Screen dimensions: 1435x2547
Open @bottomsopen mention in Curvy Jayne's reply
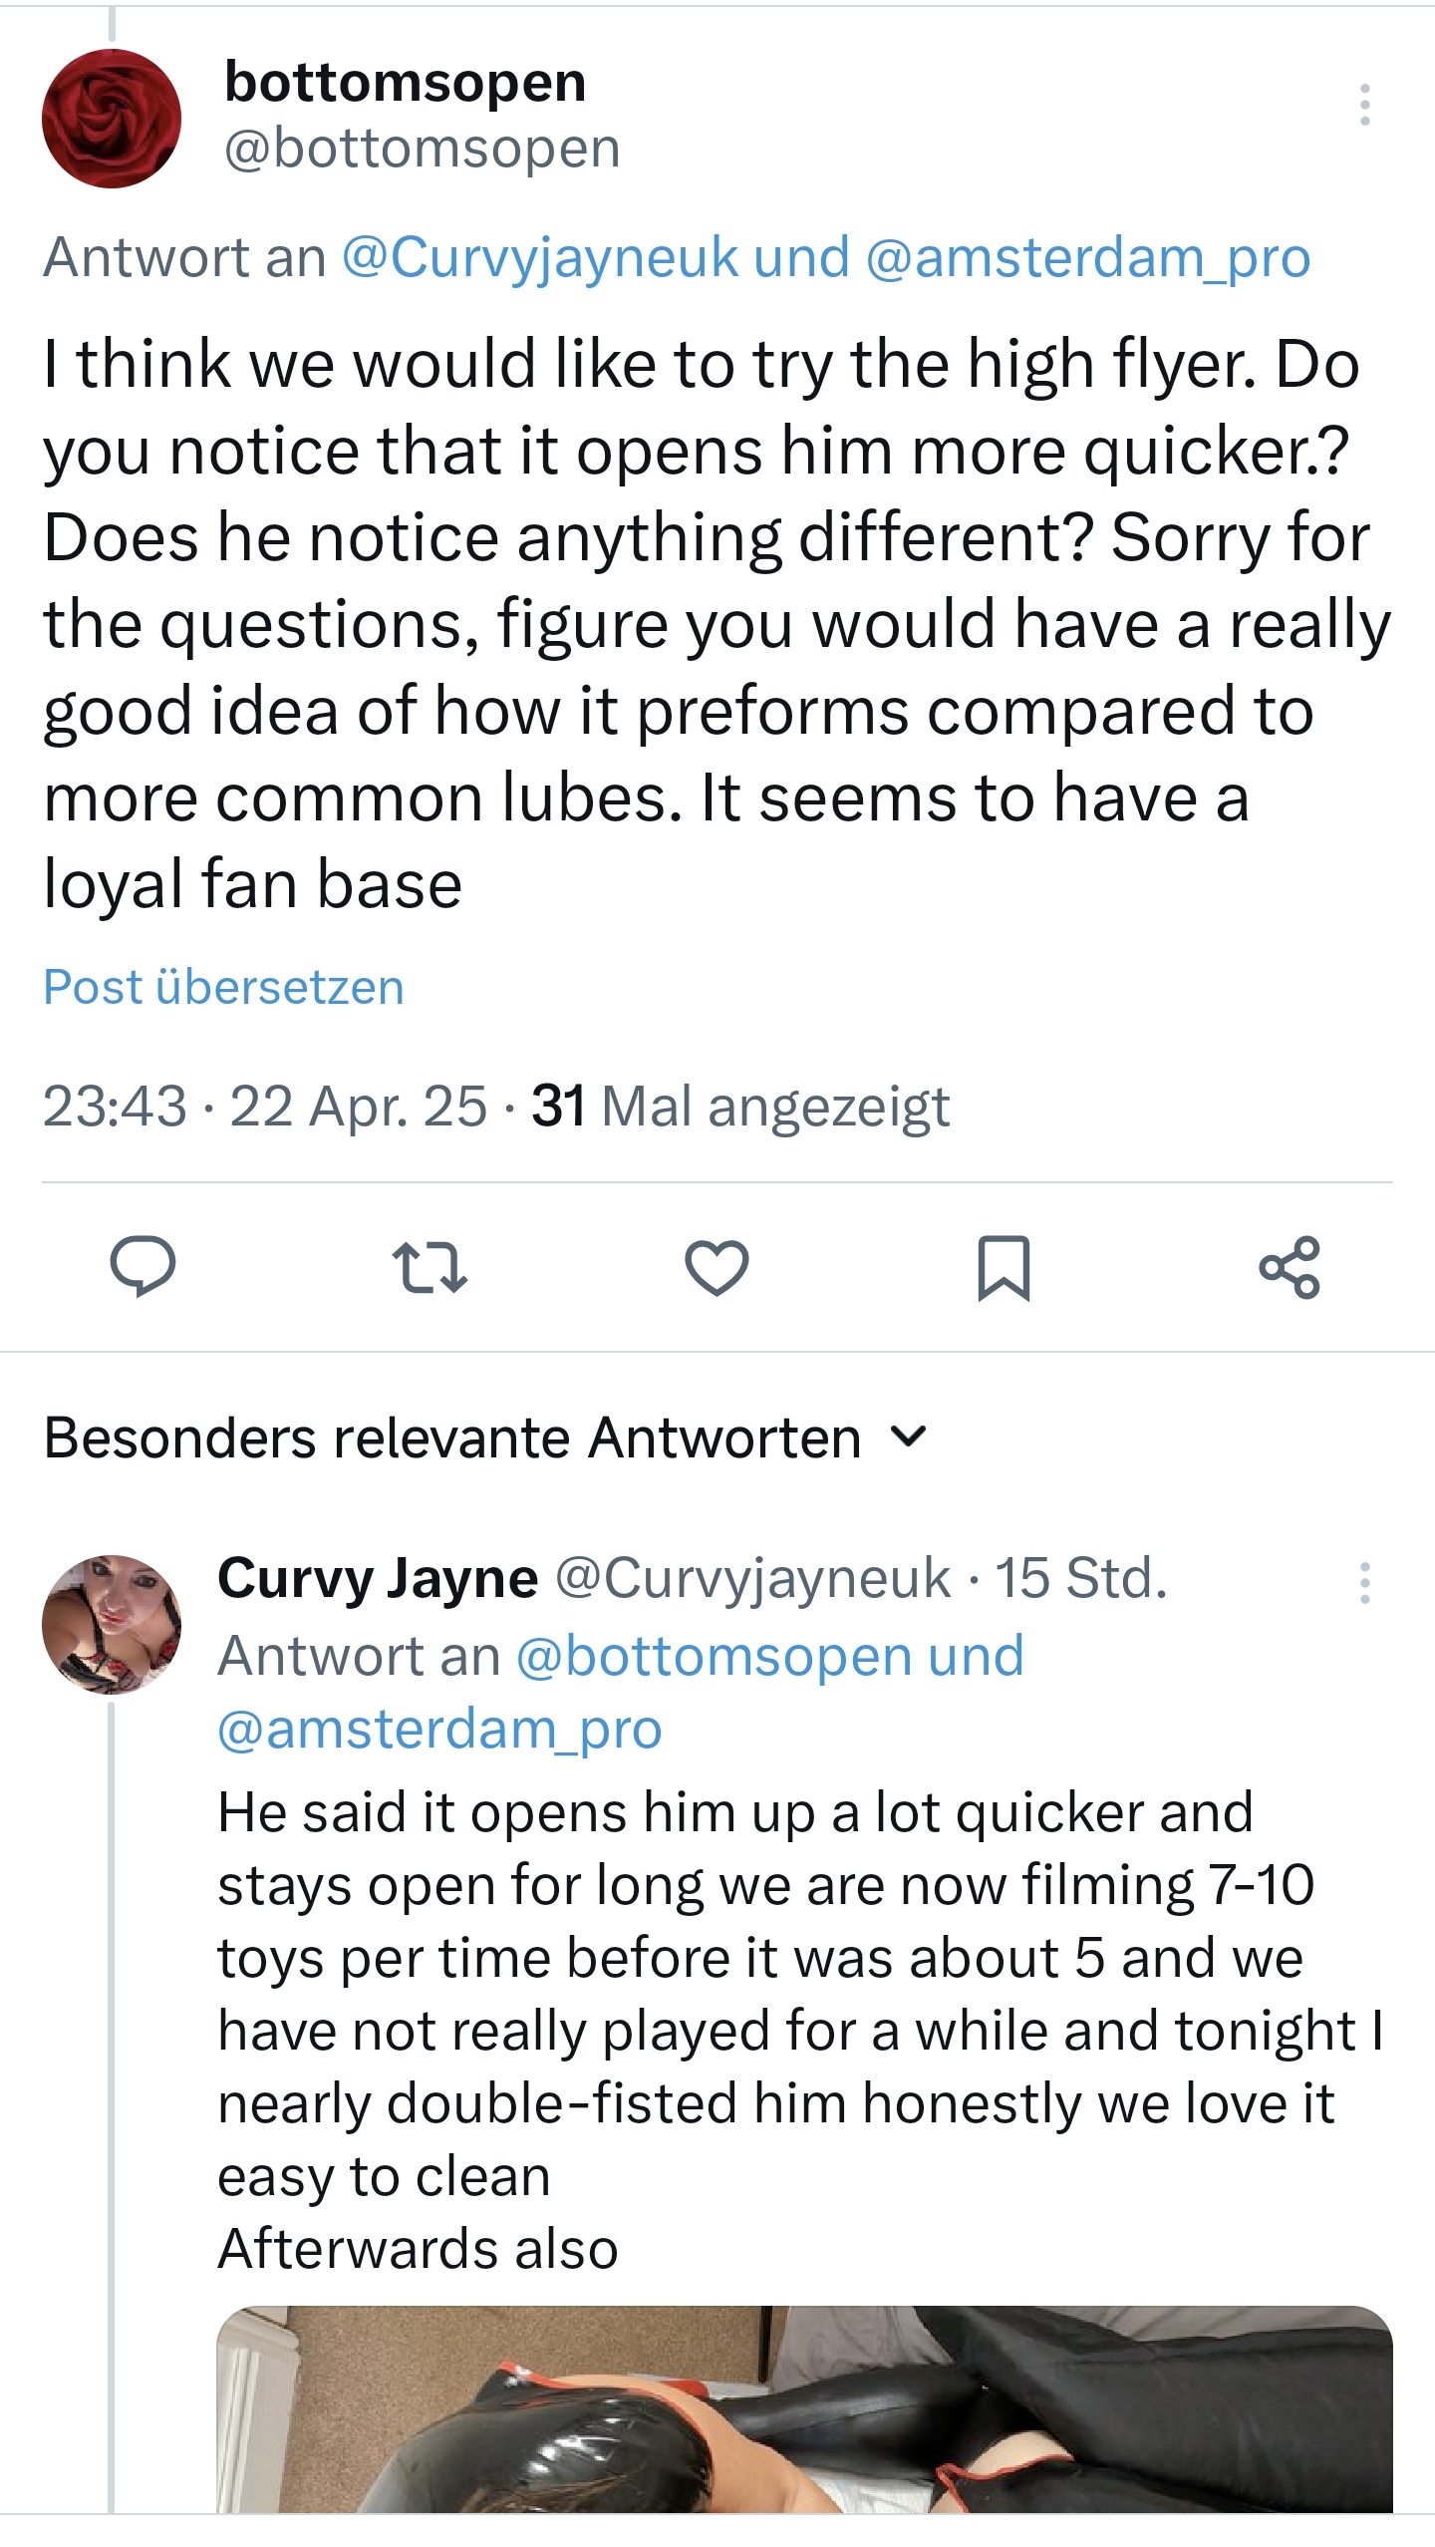tap(714, 1656)
